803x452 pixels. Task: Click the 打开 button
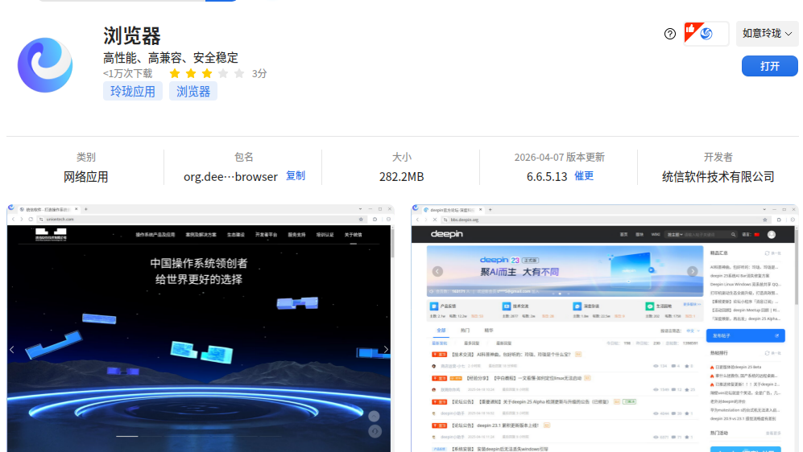(770, 66)
